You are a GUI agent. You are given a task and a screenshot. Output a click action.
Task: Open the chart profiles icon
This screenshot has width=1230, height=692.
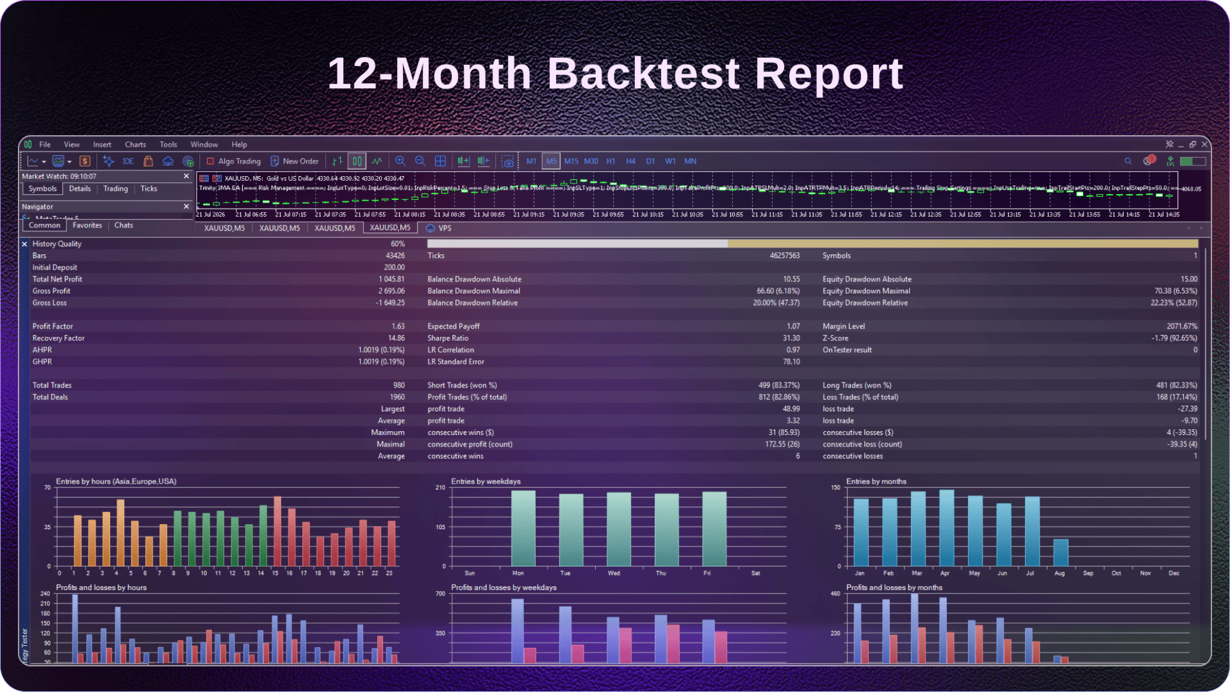click(58, 161)
